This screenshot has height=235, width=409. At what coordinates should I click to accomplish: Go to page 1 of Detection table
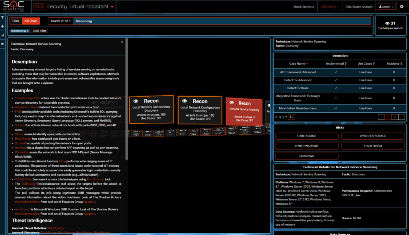click(388, 117)
